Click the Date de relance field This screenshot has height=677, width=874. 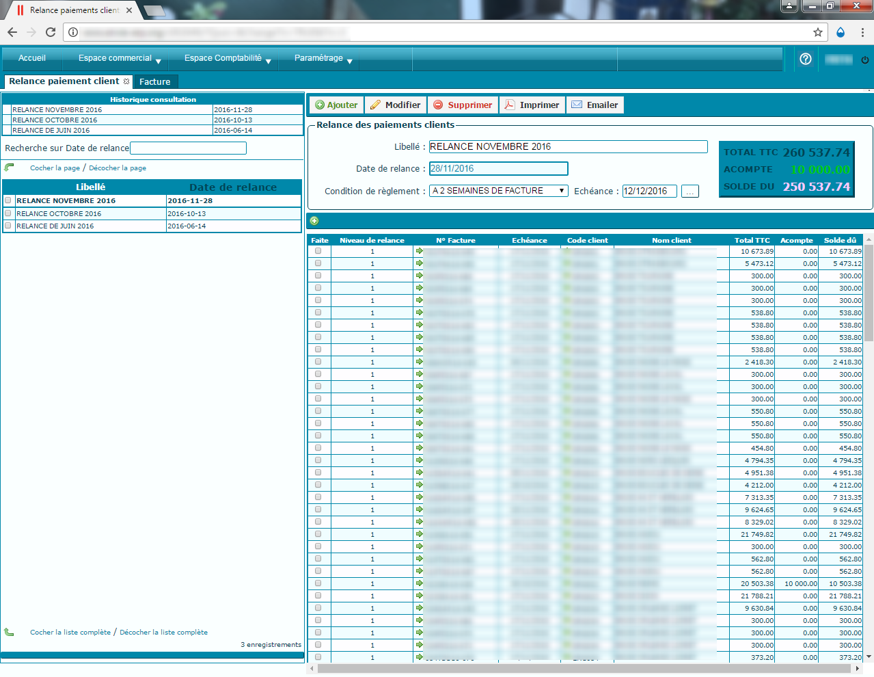498,168
